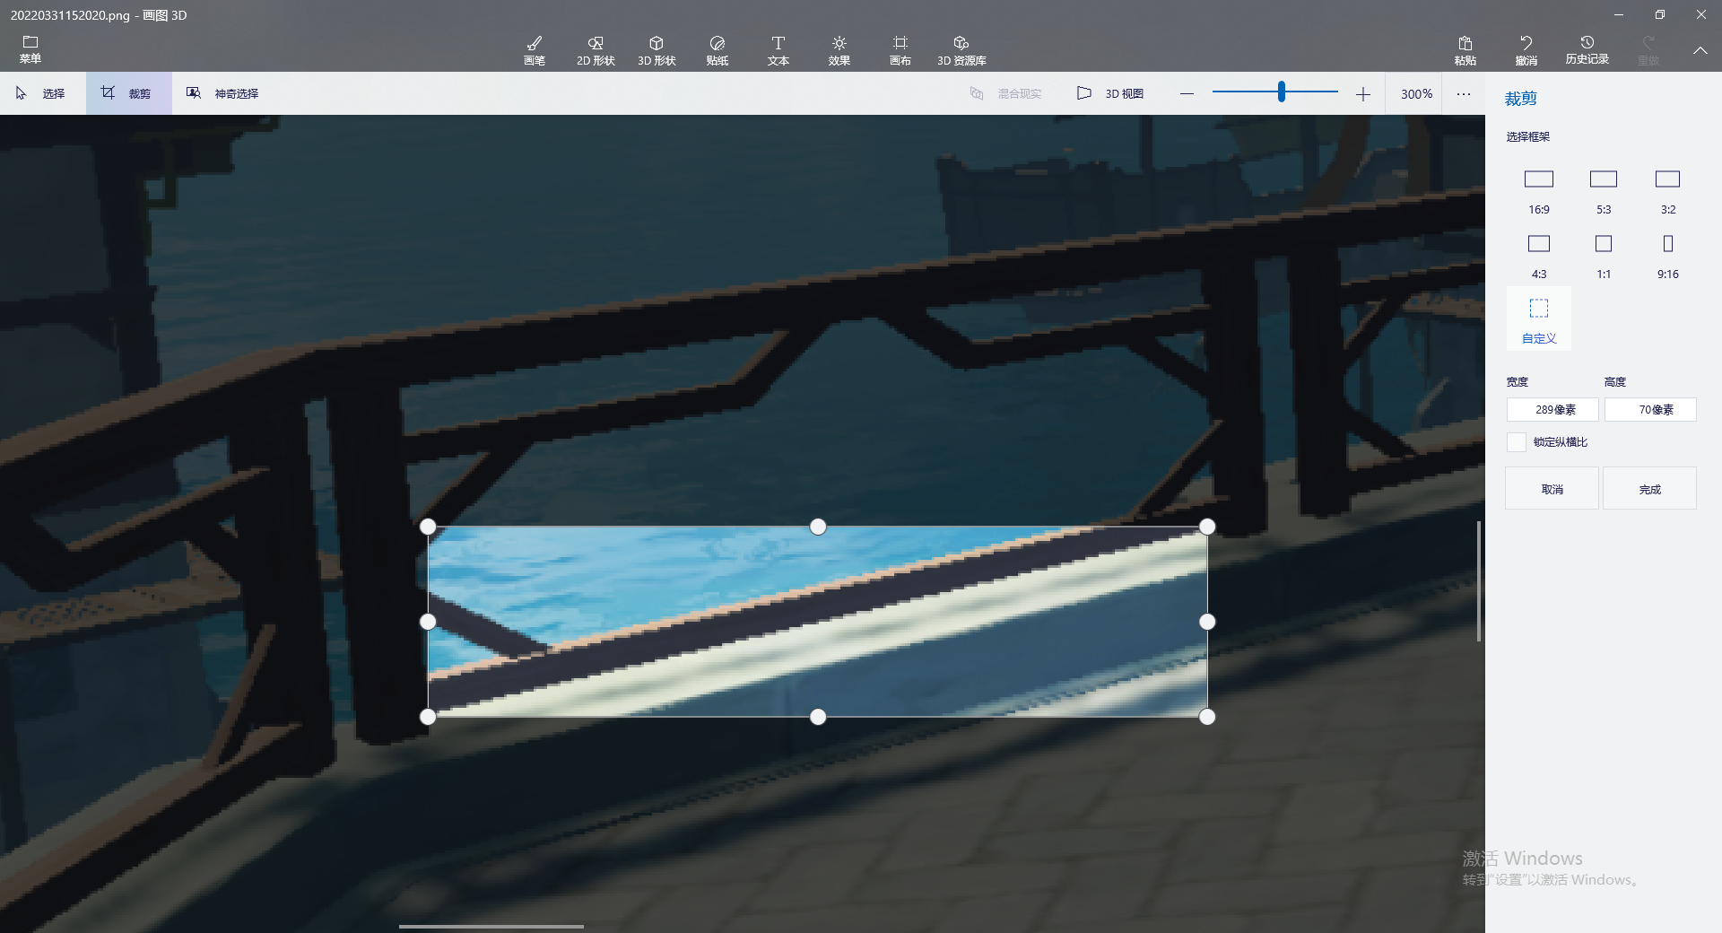Screen dimensions: 1722x933
Task: Toggle the 3D 视图 view
Action: 1110,93
